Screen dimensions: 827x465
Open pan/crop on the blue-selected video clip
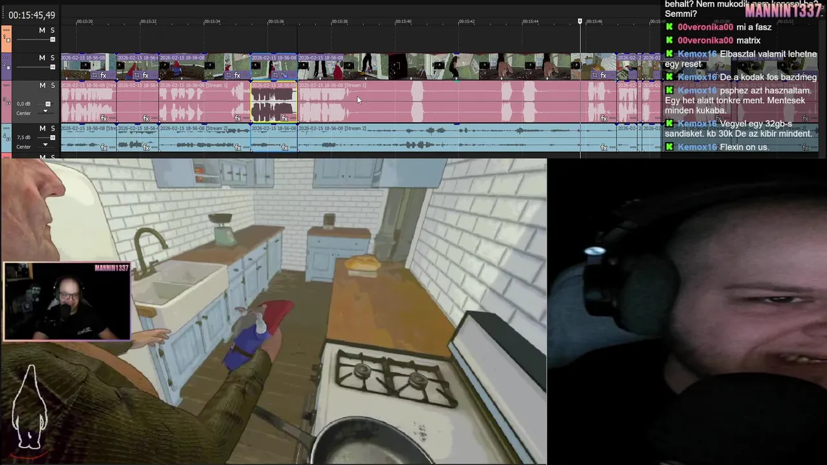[275, 76]
